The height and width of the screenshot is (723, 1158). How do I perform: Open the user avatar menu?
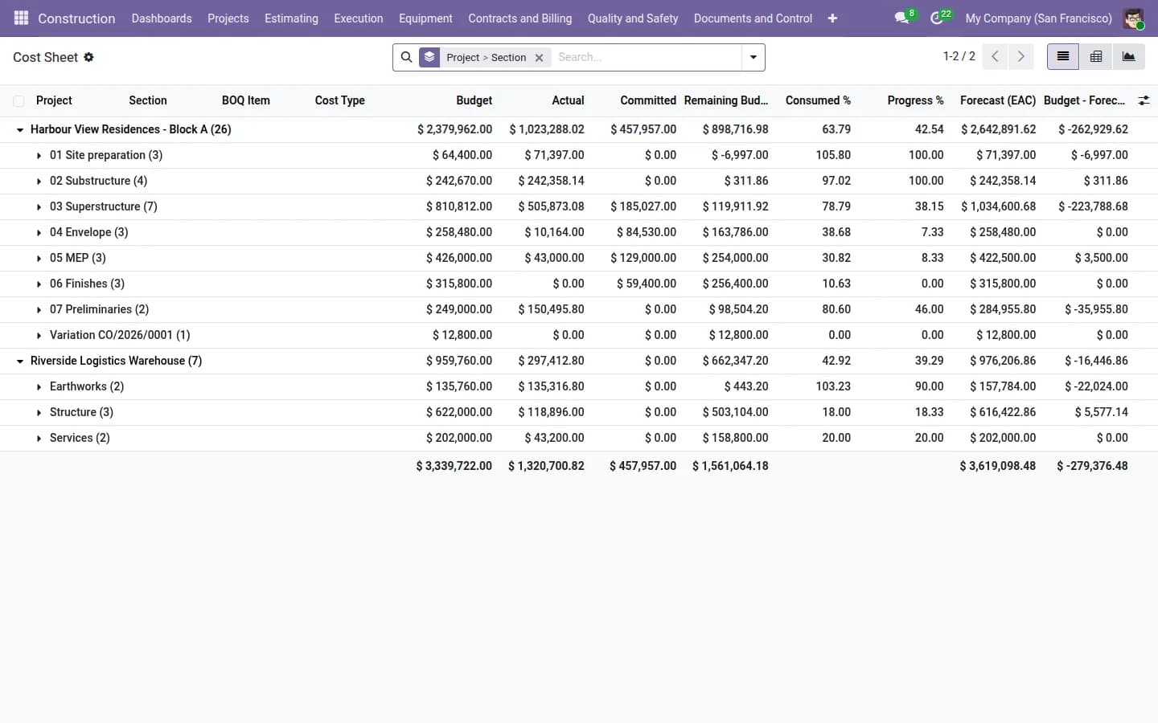(x=1134, y=18)
